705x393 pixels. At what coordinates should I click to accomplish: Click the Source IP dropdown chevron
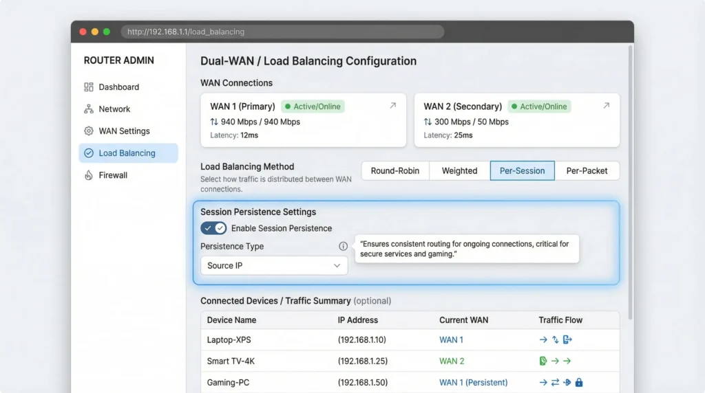337,266
